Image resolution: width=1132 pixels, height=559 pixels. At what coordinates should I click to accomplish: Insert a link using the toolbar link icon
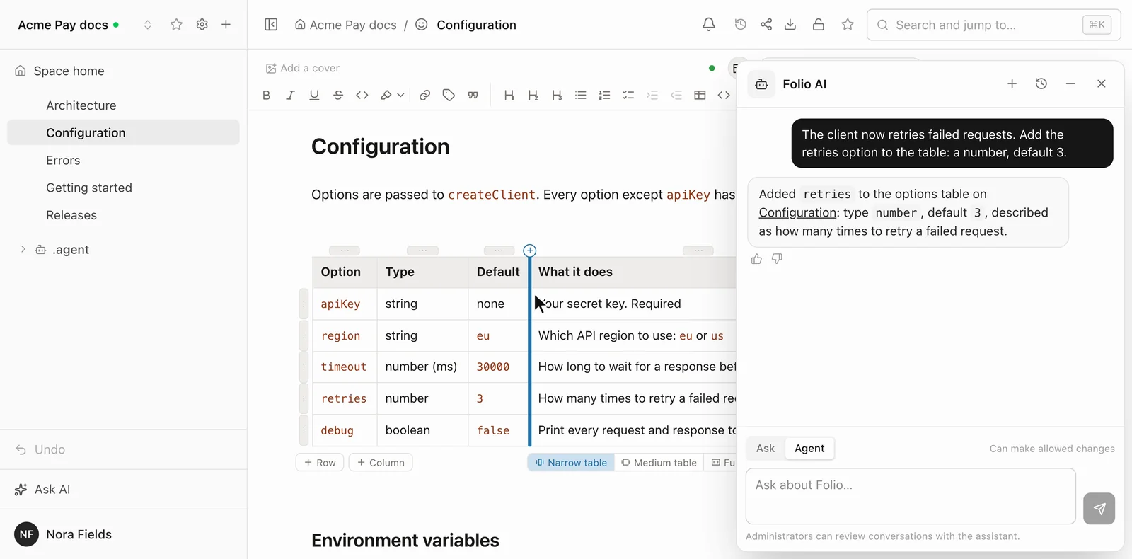click(x=424, y=95)
